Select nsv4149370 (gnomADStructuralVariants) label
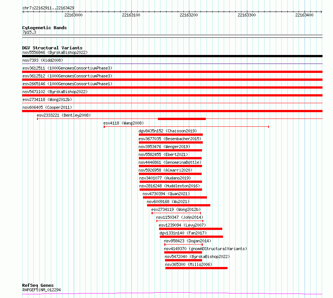Viewport: 333px width, 298px height. [x=205, y=249]
